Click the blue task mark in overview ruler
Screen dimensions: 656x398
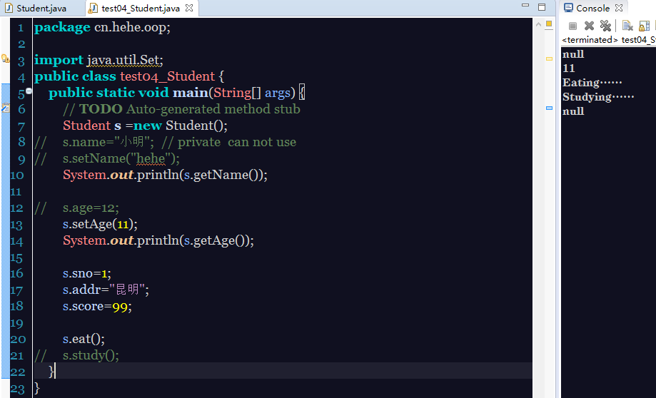(x=549, y=108)
